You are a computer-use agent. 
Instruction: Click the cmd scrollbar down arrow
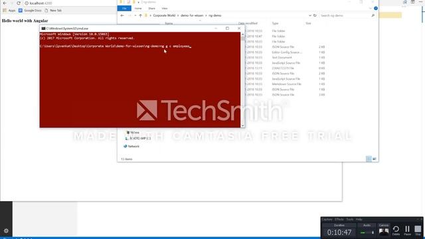coord(242,125)
